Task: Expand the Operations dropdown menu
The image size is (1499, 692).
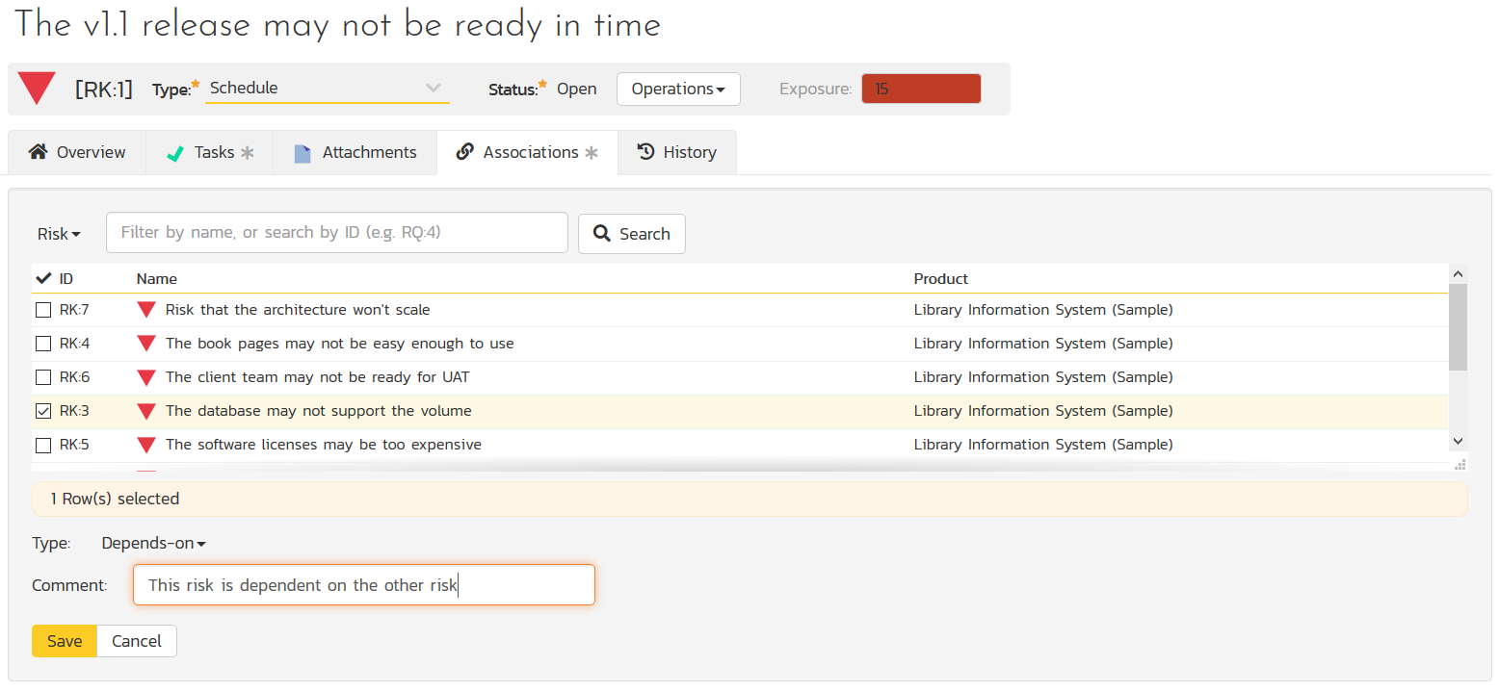Action: pos(678,89)
